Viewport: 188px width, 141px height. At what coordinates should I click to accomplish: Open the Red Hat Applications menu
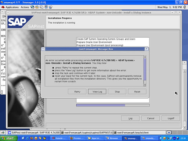12,7
